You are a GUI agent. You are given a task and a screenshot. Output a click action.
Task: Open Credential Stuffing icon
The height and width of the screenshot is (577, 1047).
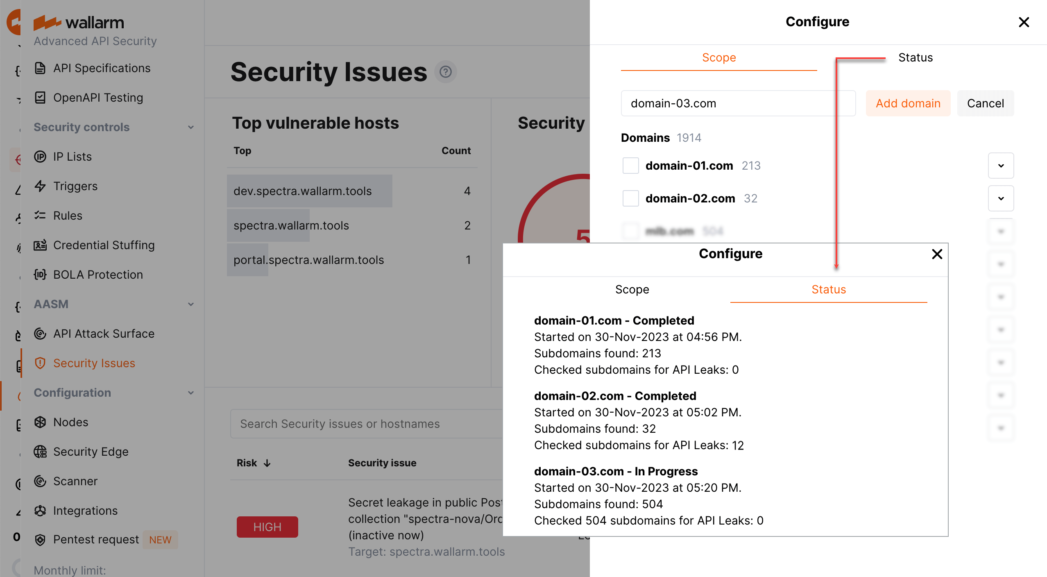coord(40,245)
